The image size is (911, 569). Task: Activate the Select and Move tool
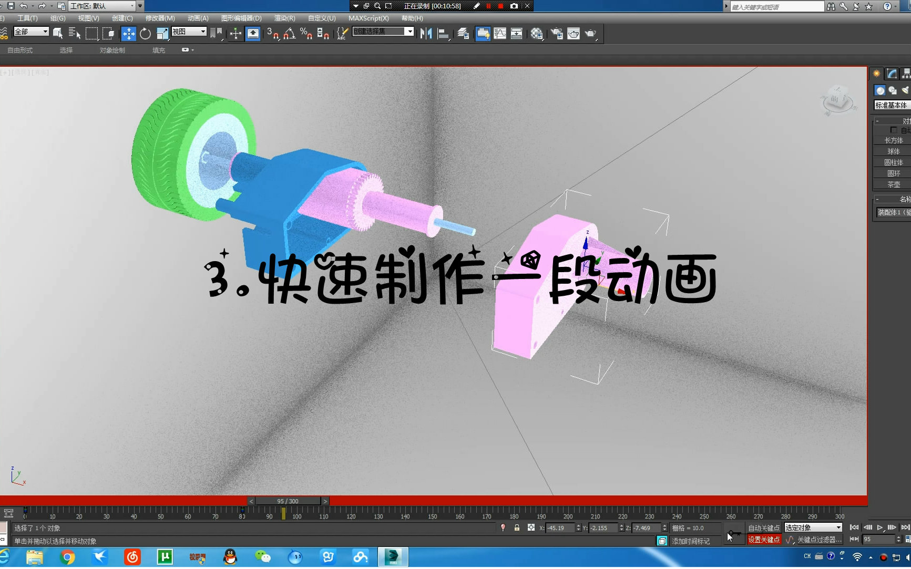coord(128,34)
